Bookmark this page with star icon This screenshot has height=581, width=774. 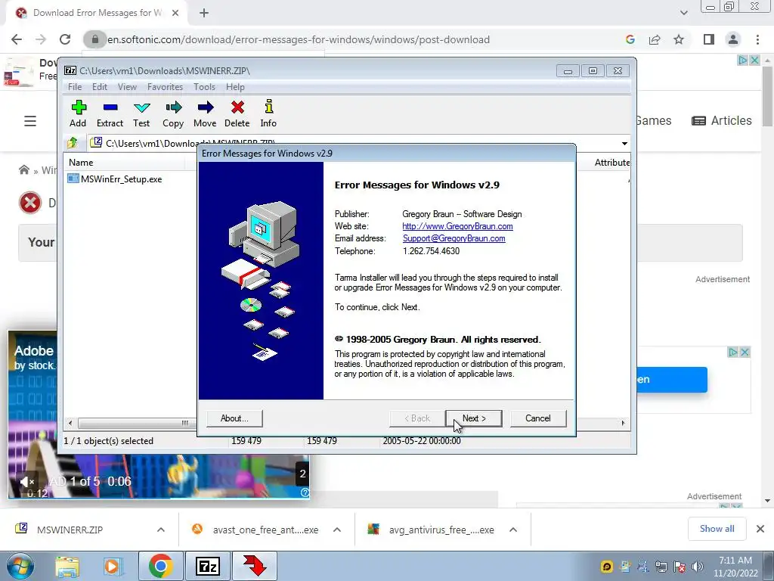(679, 39)
